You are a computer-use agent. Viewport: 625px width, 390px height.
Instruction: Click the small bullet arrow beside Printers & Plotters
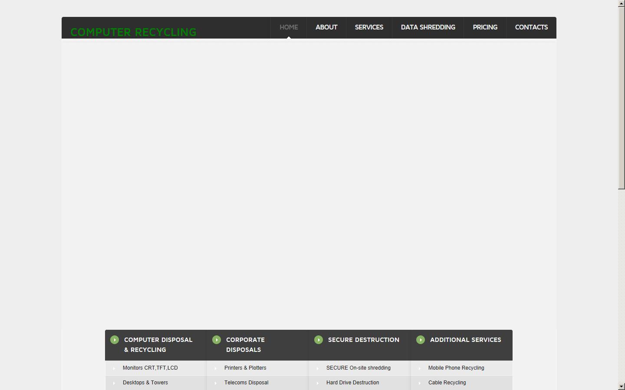click(x=216, y=368)
